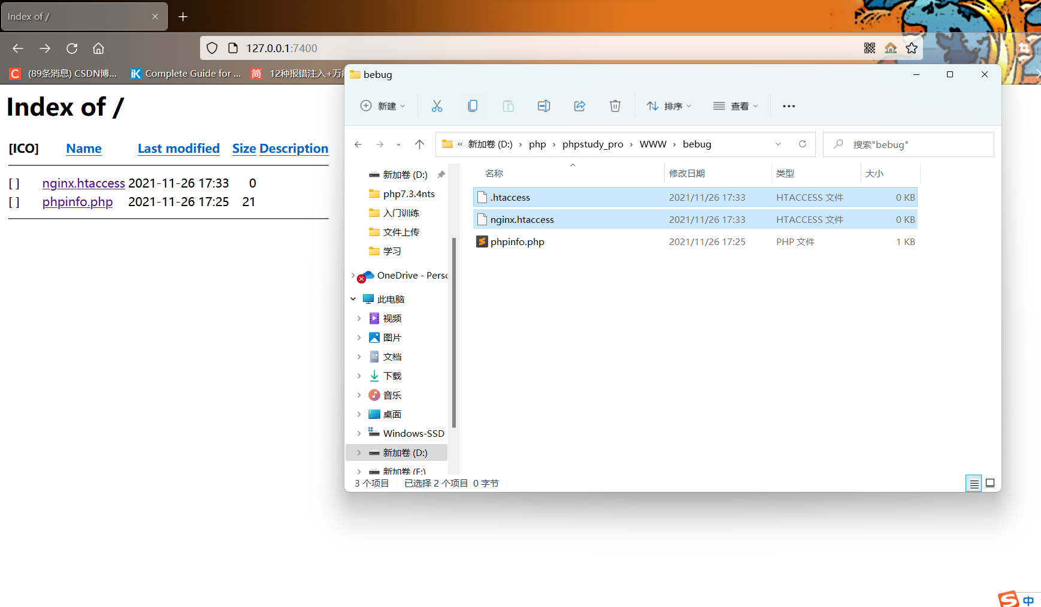Screen dimensions: 1041x607
Task: Switch Explorer to large icons view
Action: click(990, 483)
